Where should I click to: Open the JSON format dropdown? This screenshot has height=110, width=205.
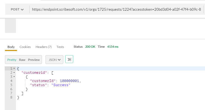point(54,60)
